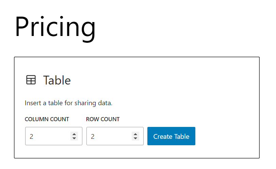
Task: Place cursor on the 2 in Column Count
Action: coord(31,136)
